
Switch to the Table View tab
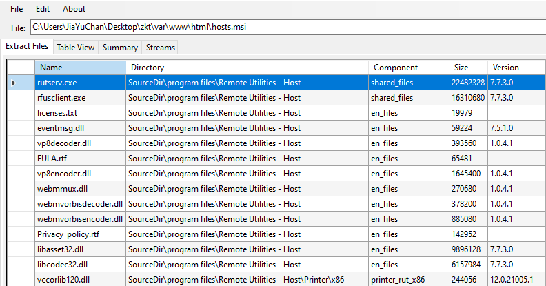pyautogui.click(x=76, y=48)
